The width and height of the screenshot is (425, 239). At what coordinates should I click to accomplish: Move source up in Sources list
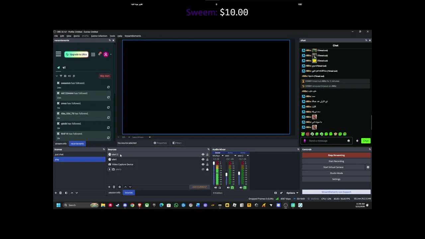tap(125, 187)
